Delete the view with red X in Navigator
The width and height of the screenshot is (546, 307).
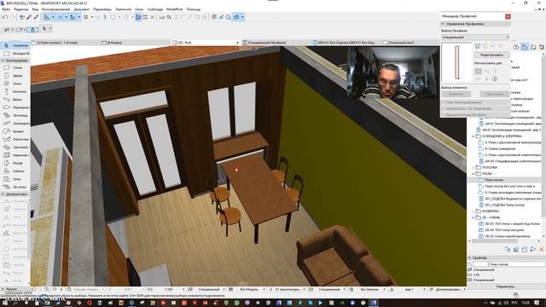coord(542,250)
